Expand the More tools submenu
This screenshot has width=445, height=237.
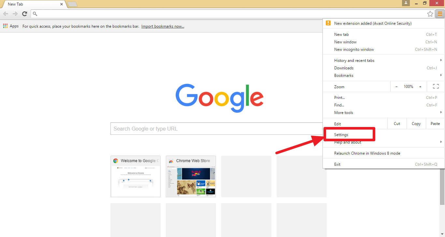pyautogui.click(x=344, y=112)
